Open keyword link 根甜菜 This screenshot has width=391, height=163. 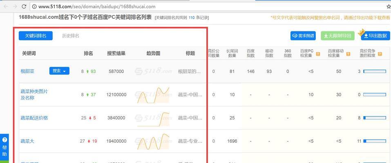(27, 71)
